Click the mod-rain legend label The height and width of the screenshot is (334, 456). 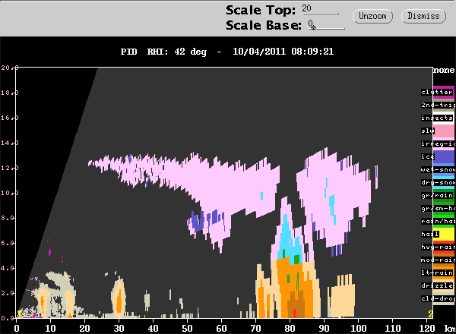click(438, 260)
